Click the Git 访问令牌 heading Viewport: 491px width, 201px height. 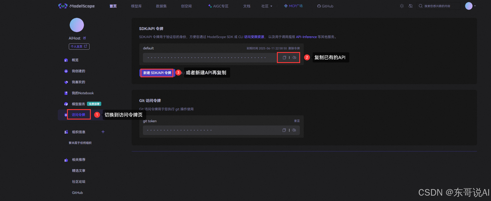coord(150,100)
